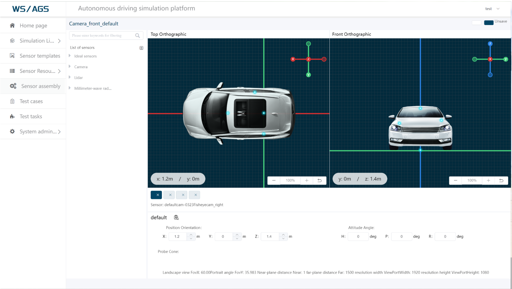This screenshot has width=512, height=289.
Task: Click the Front view 100% zoom value
Action: coord(472,180)
